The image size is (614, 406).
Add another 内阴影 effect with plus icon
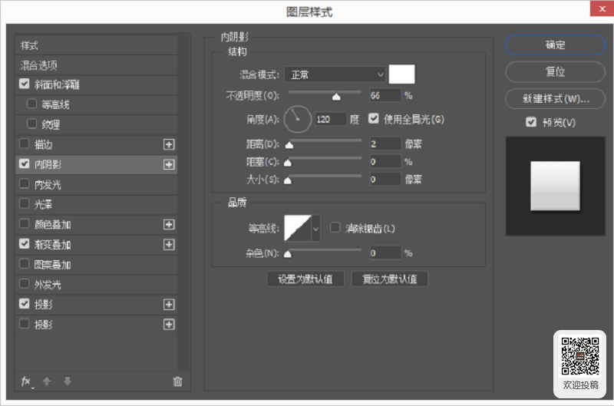[169, 164]
